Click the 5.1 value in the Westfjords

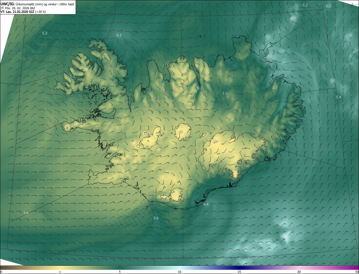point(72,76)
